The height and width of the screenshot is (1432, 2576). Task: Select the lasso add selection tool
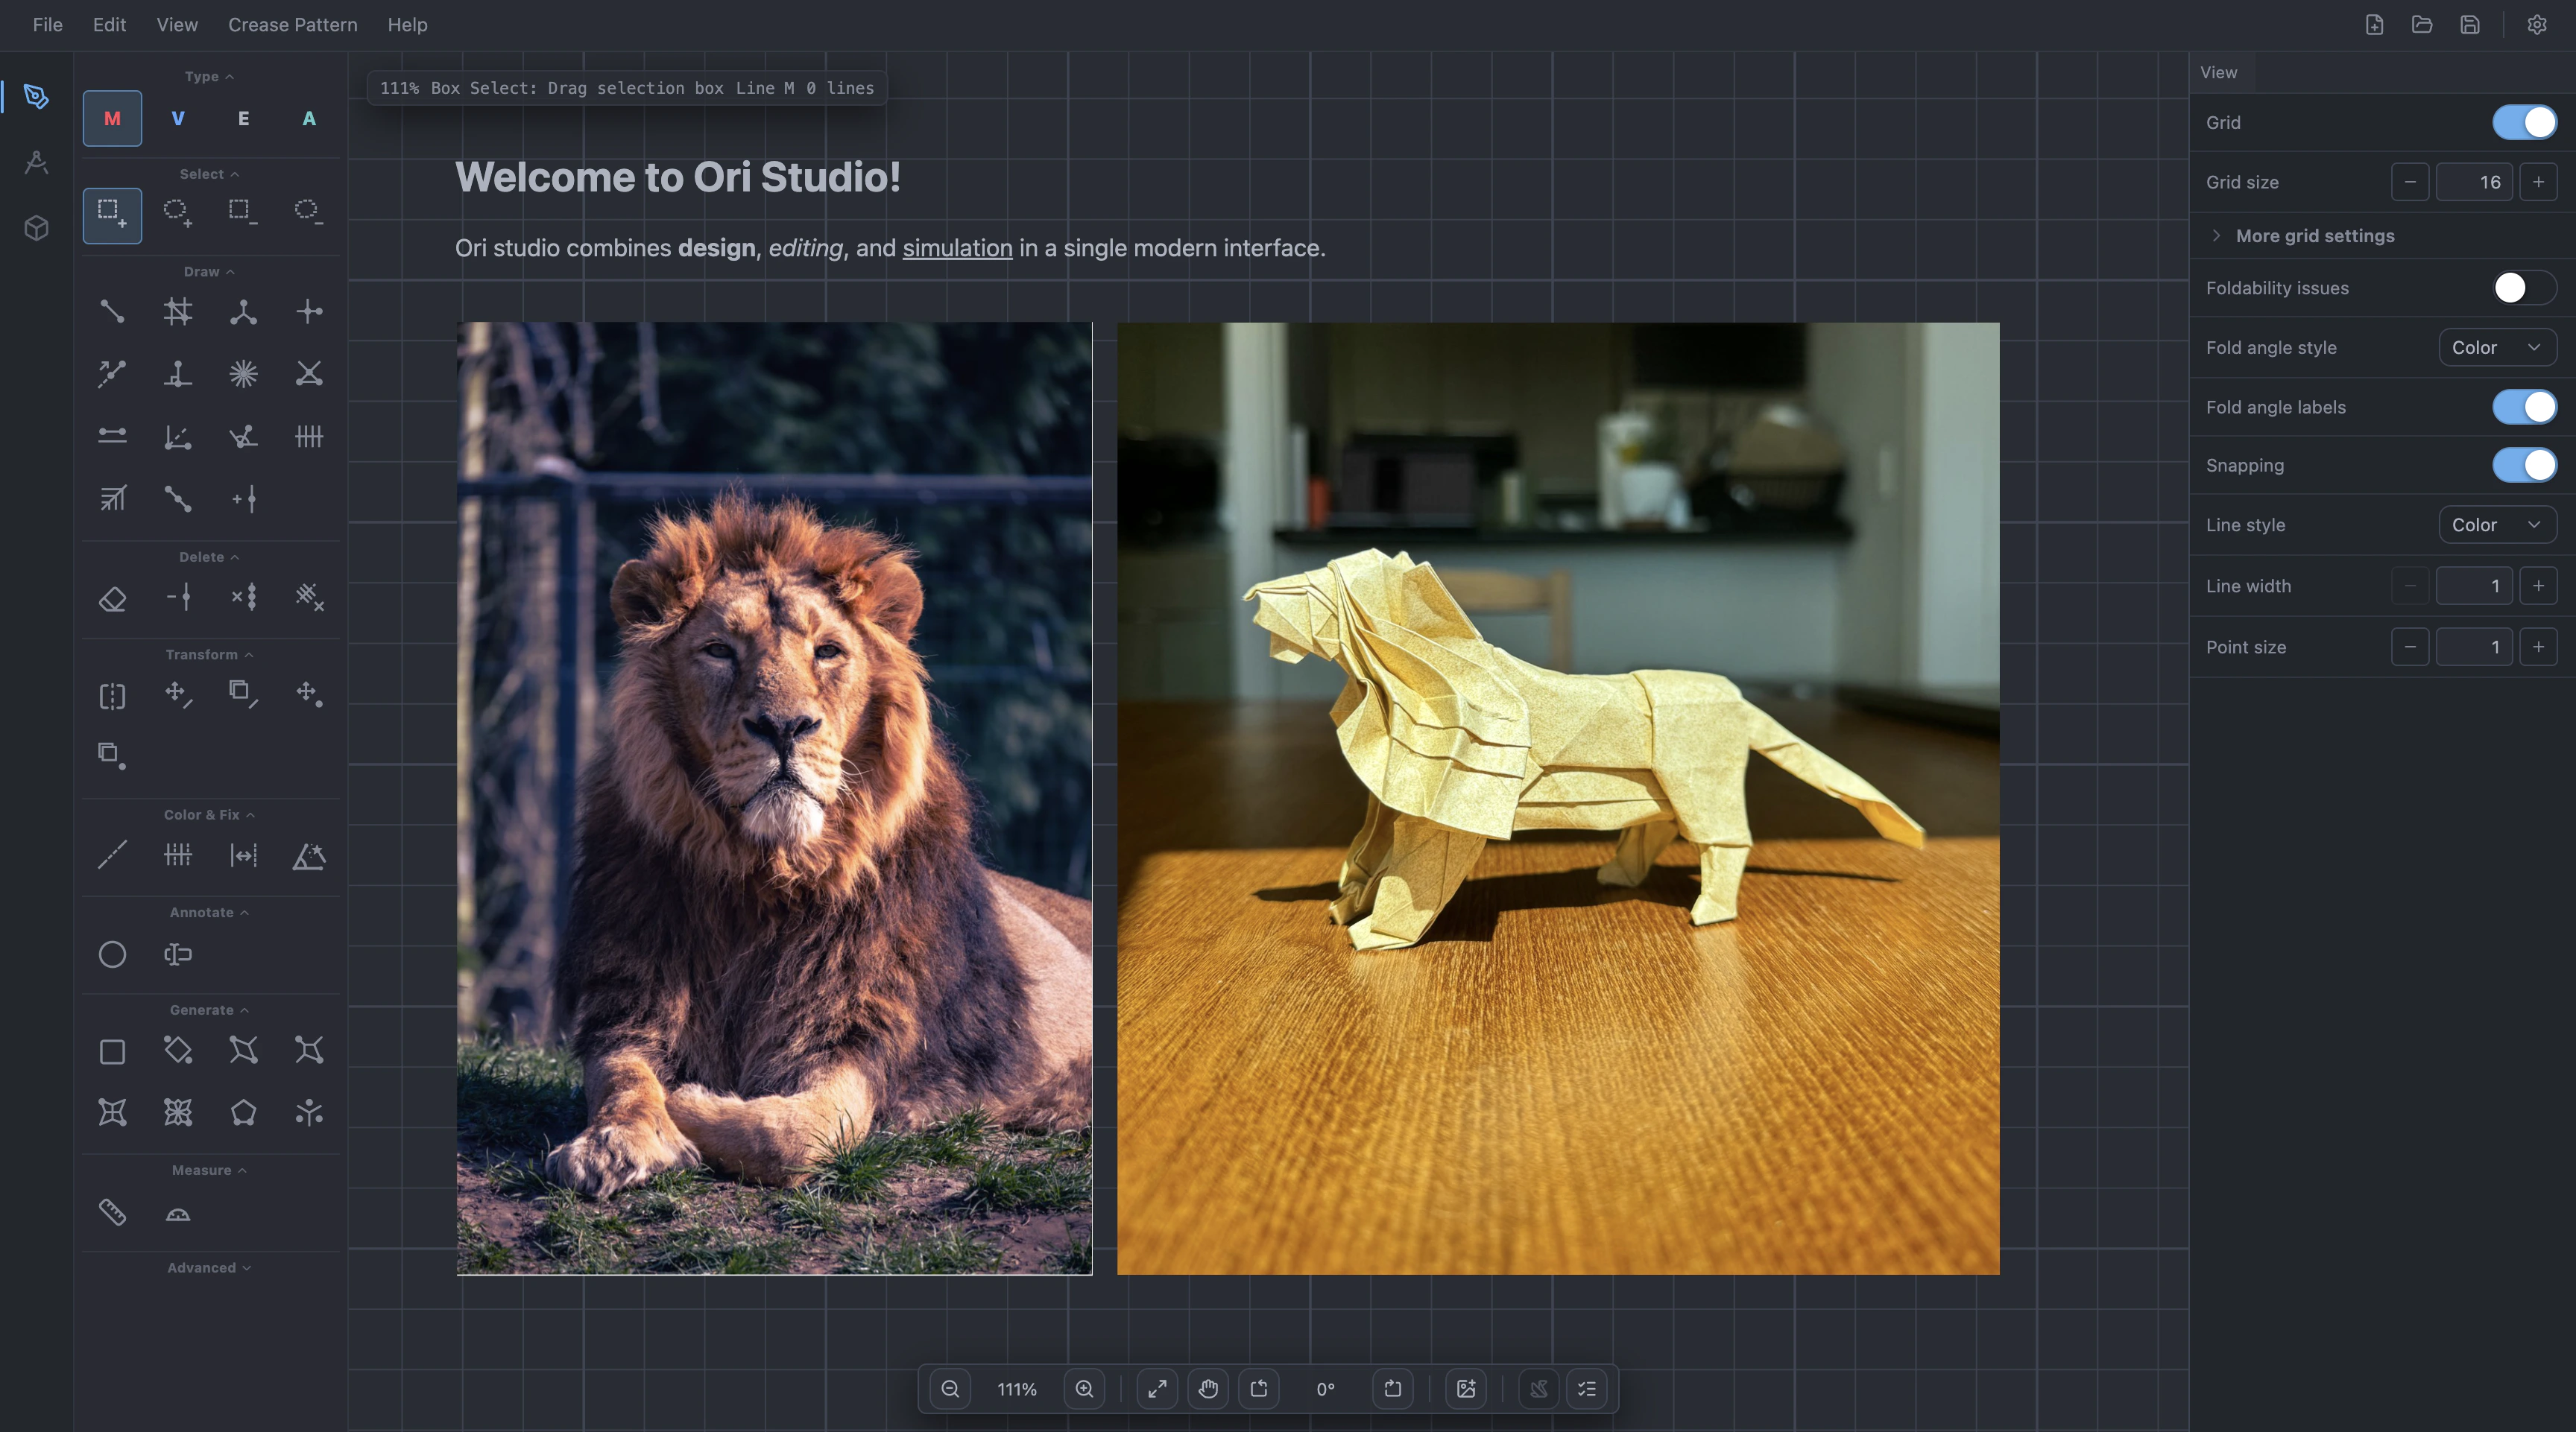[x=178, y=215]
